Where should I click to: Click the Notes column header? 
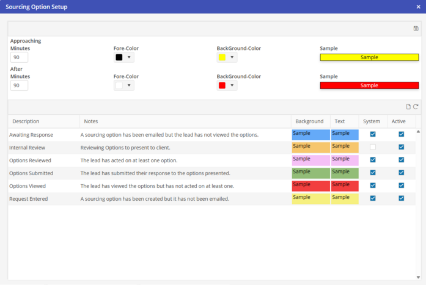tap(91, 121)
